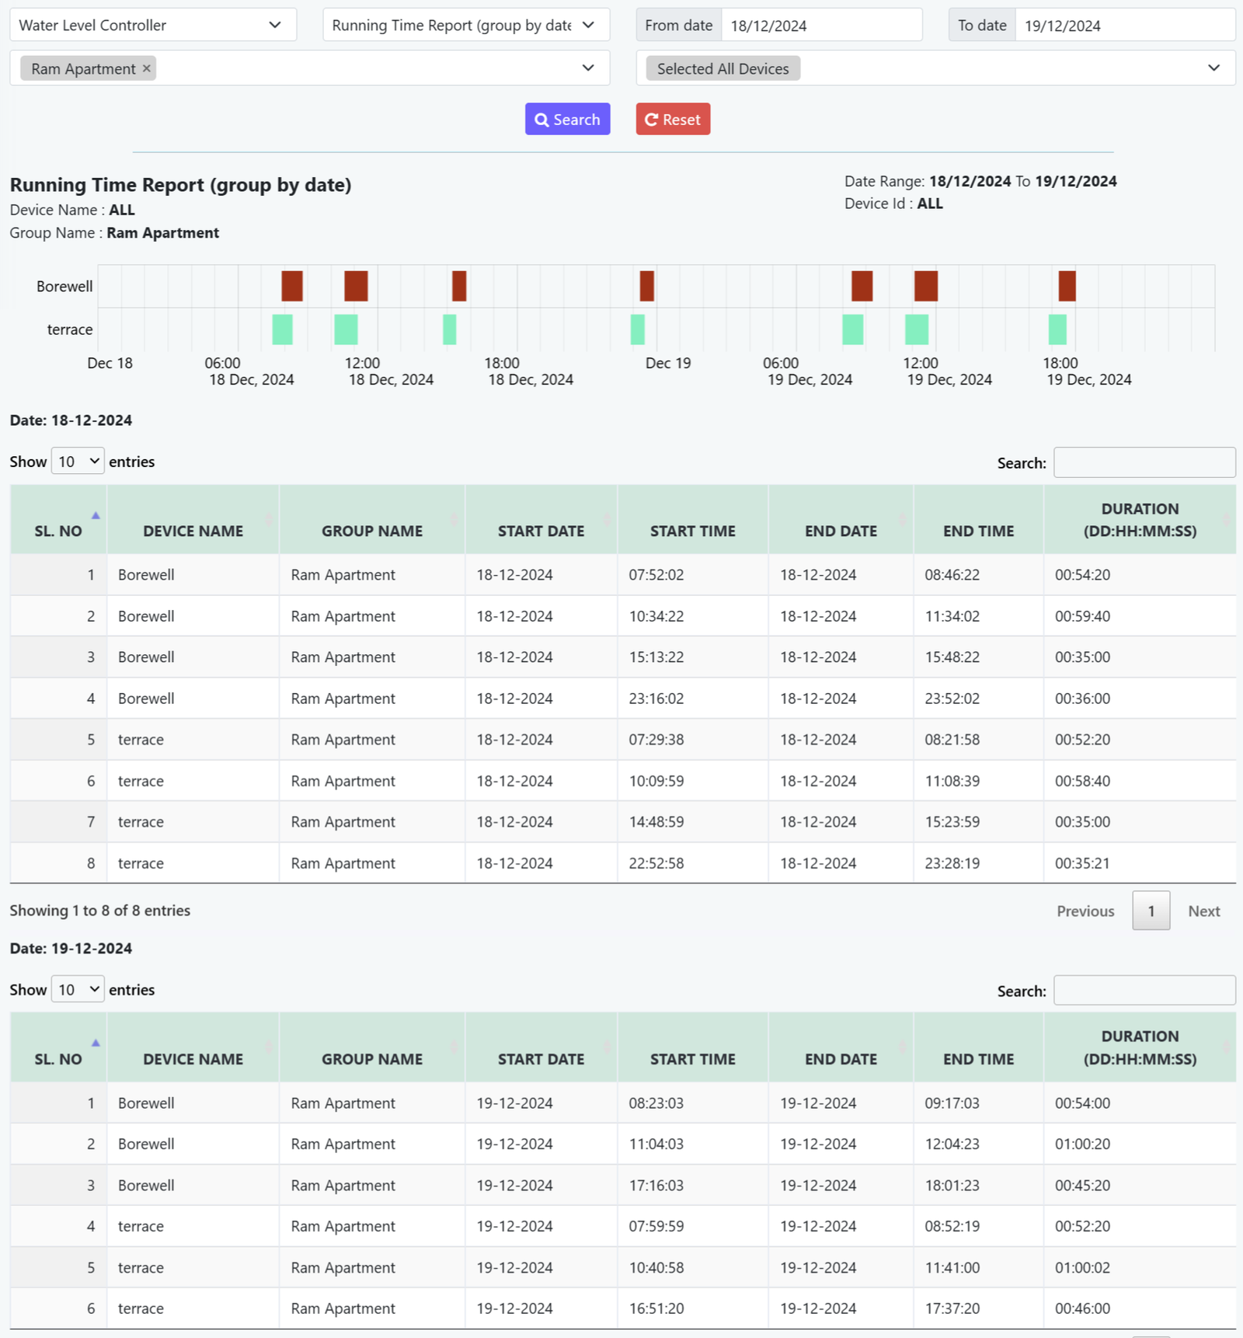
Task: Sort first table by DEVICE NAME column
Action: pyautogui.click(x=193, y=531)
